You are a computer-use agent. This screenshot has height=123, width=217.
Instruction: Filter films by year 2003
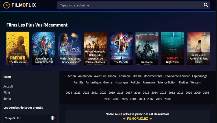tap(142, 99)
